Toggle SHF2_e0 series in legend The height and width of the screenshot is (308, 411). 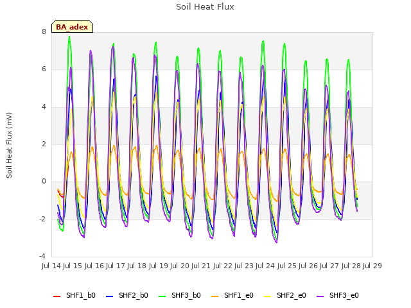[285, 295]
